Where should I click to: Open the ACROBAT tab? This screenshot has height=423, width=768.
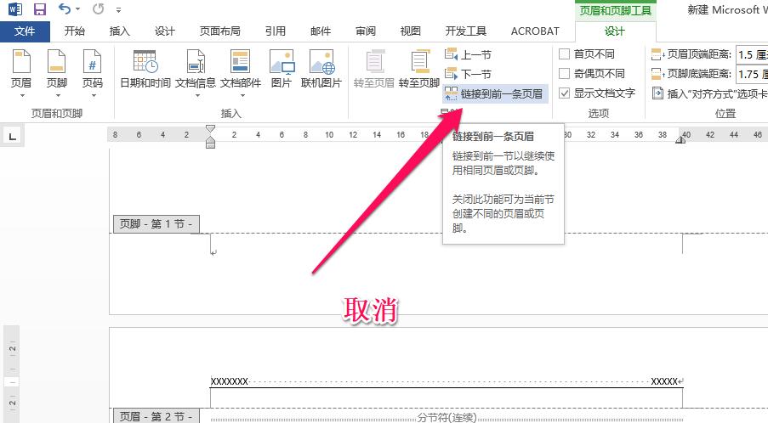pyautogui.click(x=535, y=31)
